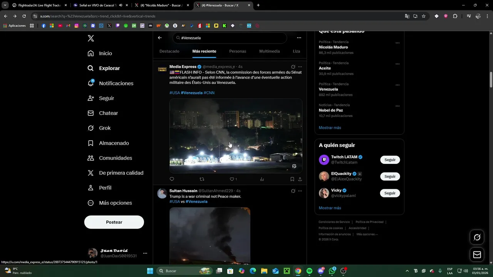Open more options for Nobel de Paz trend
The image size is (493, 277).
coord(397,106)
